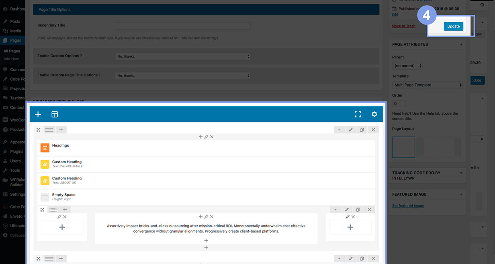Change the top row's column layout icon
Screen dimensions: 495x264
pos(49,130)
